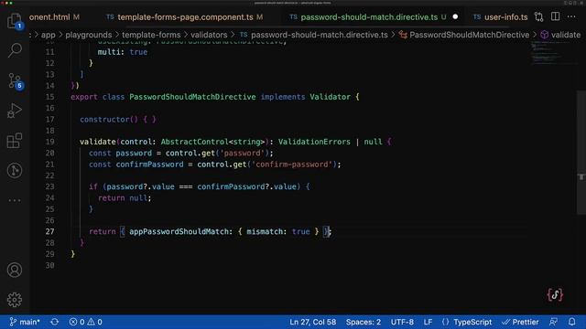The height and width of the screenshot is (329, 586).
Task: Click the floating braces script icon
Action: point(555,294)
